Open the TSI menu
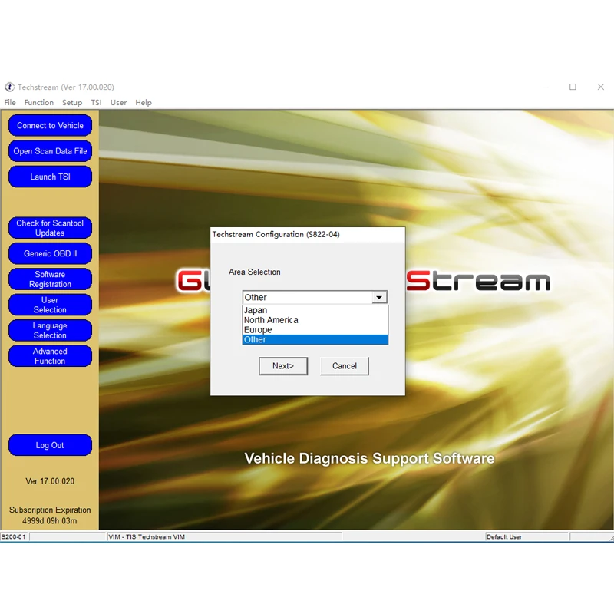 pos(97,103)
